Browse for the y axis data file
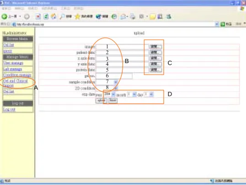The width and height of the screenshot is (246, 185). (155, 64)
